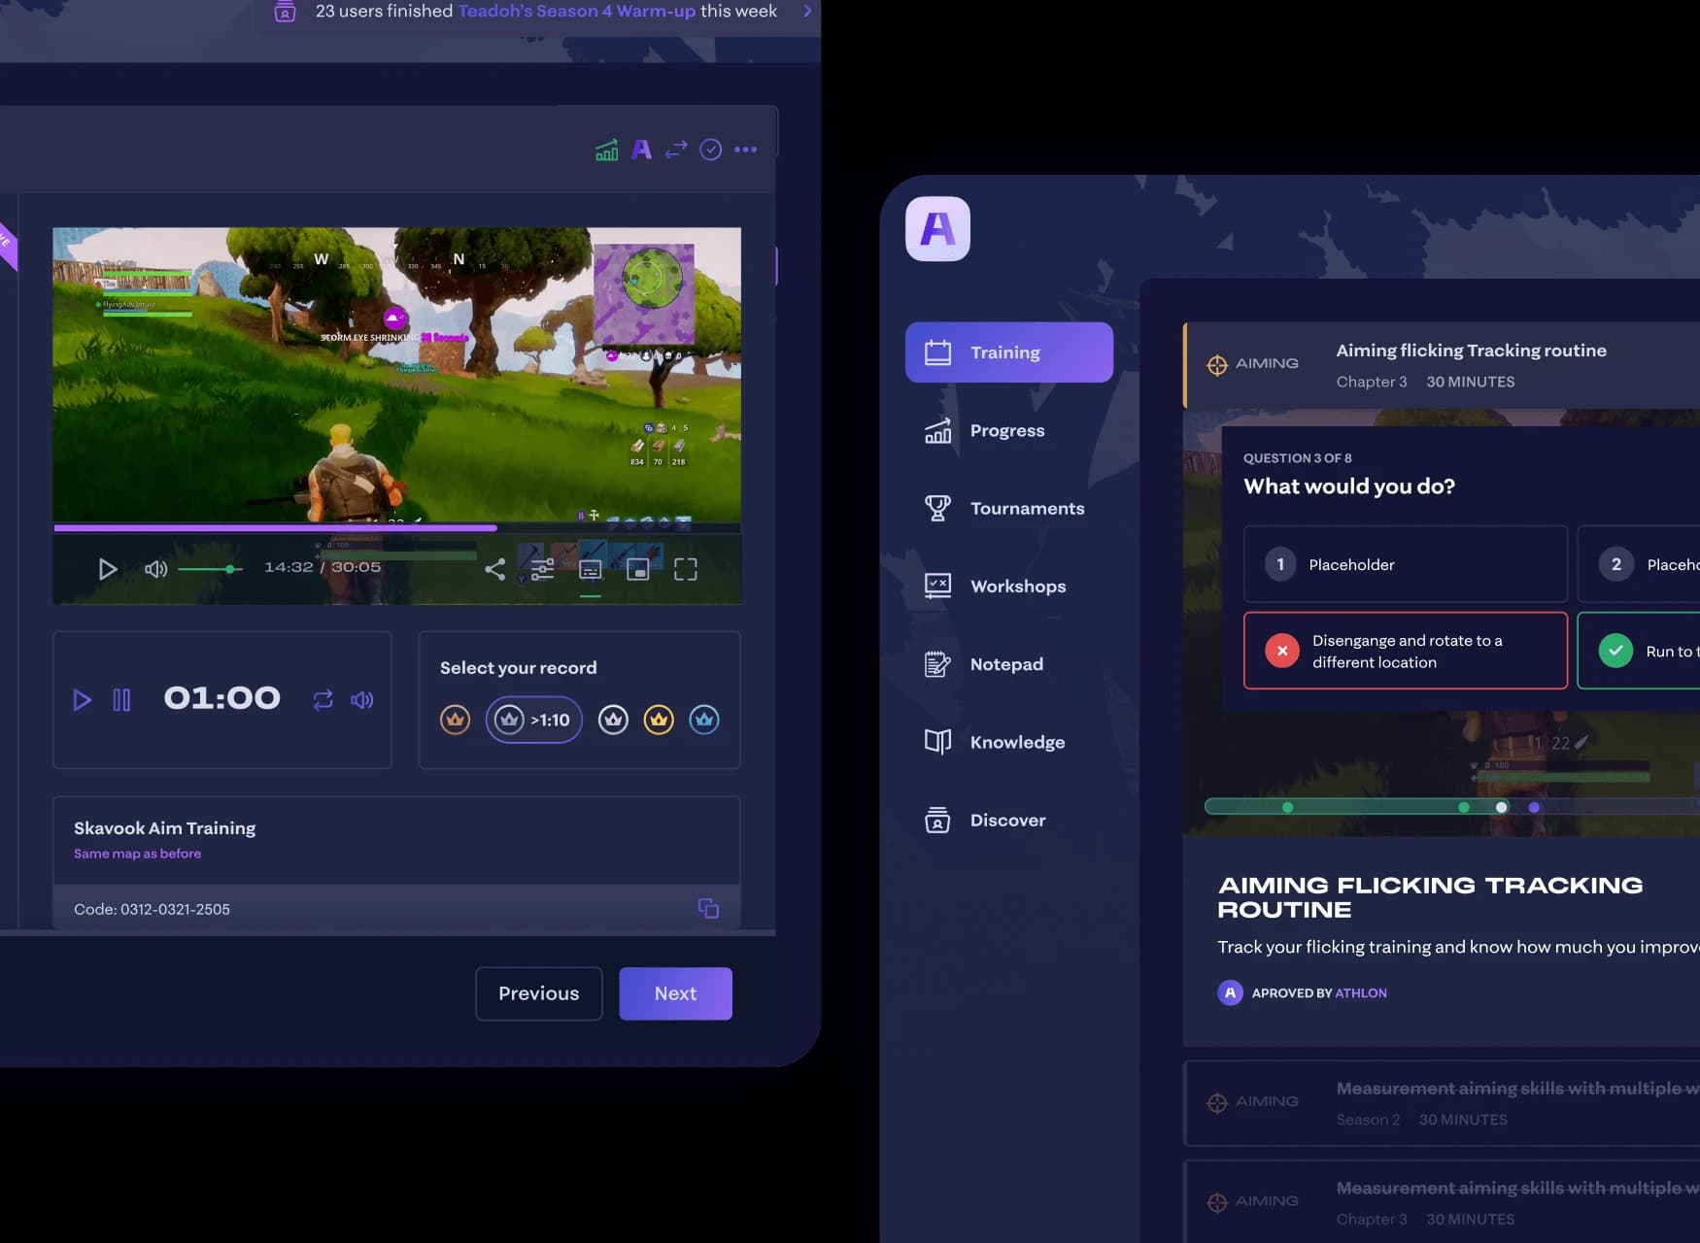Open the Workshops section in sidebar
This screenshot has width=1700, height=1243.
(995, 586)
